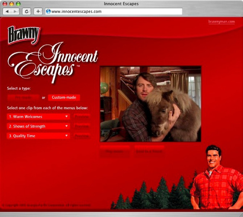Click 'Select one clip from each of the menus below:'
243x217 pixels.
(48, 108)
